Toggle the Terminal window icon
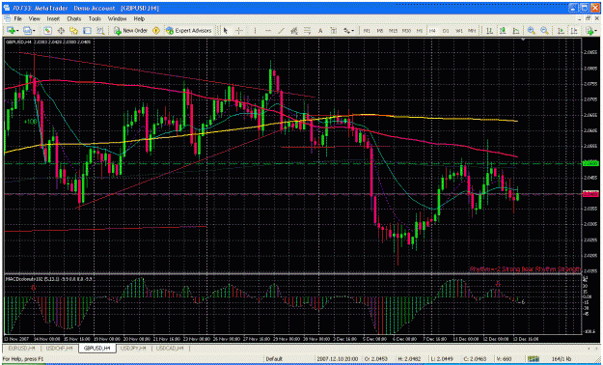 point(87,31)
